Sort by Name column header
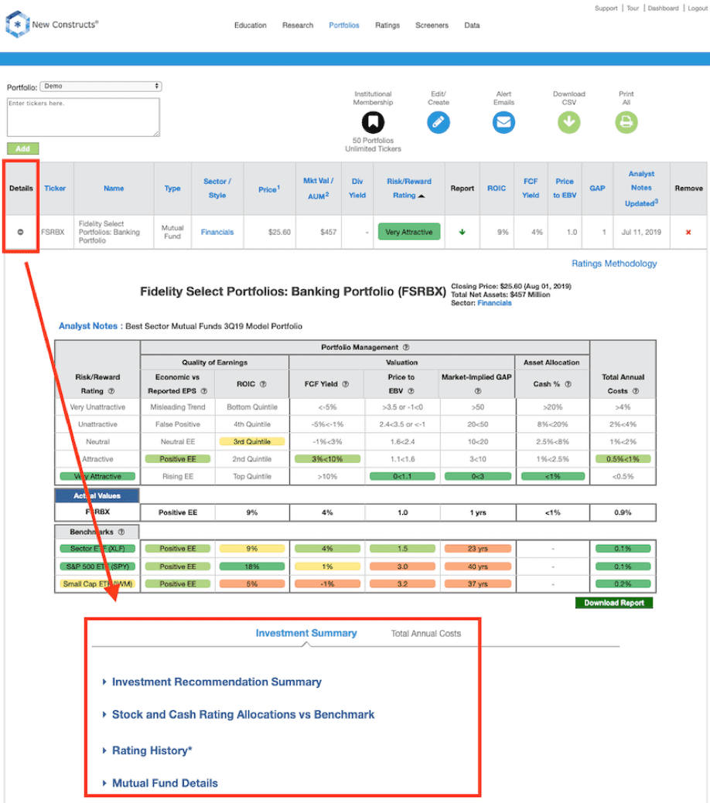Viewport: 710px width, 803px height. pos(113,189)
